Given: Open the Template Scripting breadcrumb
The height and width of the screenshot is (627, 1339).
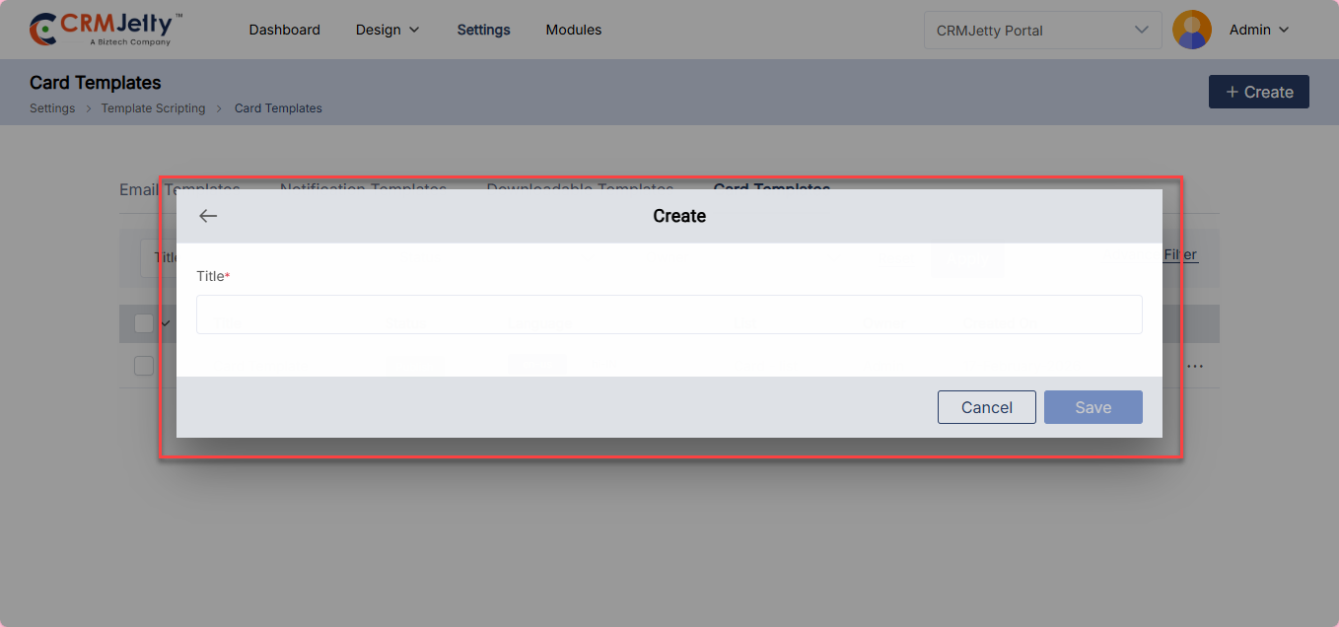Looking at the screenshot, I should tap(153, 108).
